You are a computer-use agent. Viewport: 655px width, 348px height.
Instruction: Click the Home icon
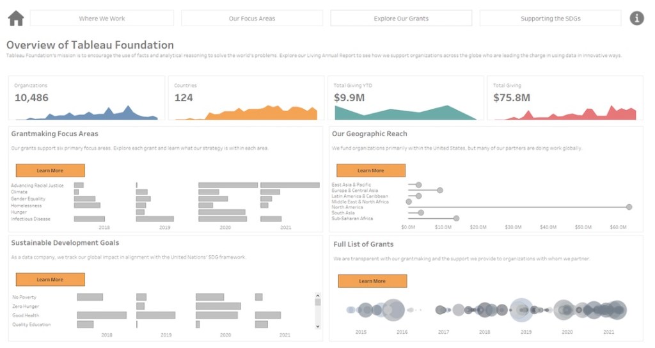[16, 18]
